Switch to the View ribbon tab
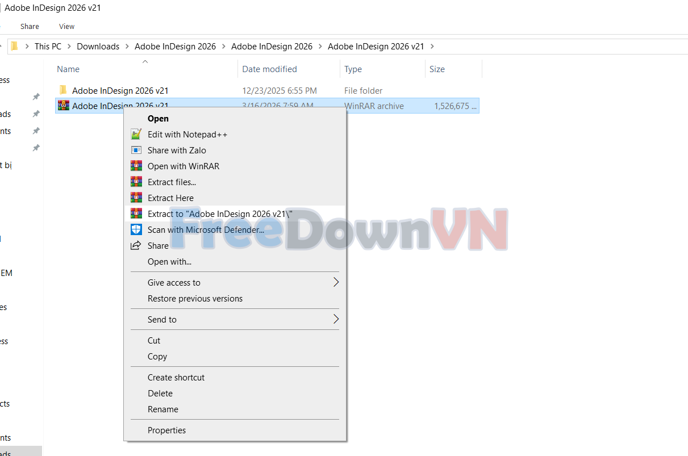Image resolution: width=688 pixels, height=456 pixels. pos(66,26)
